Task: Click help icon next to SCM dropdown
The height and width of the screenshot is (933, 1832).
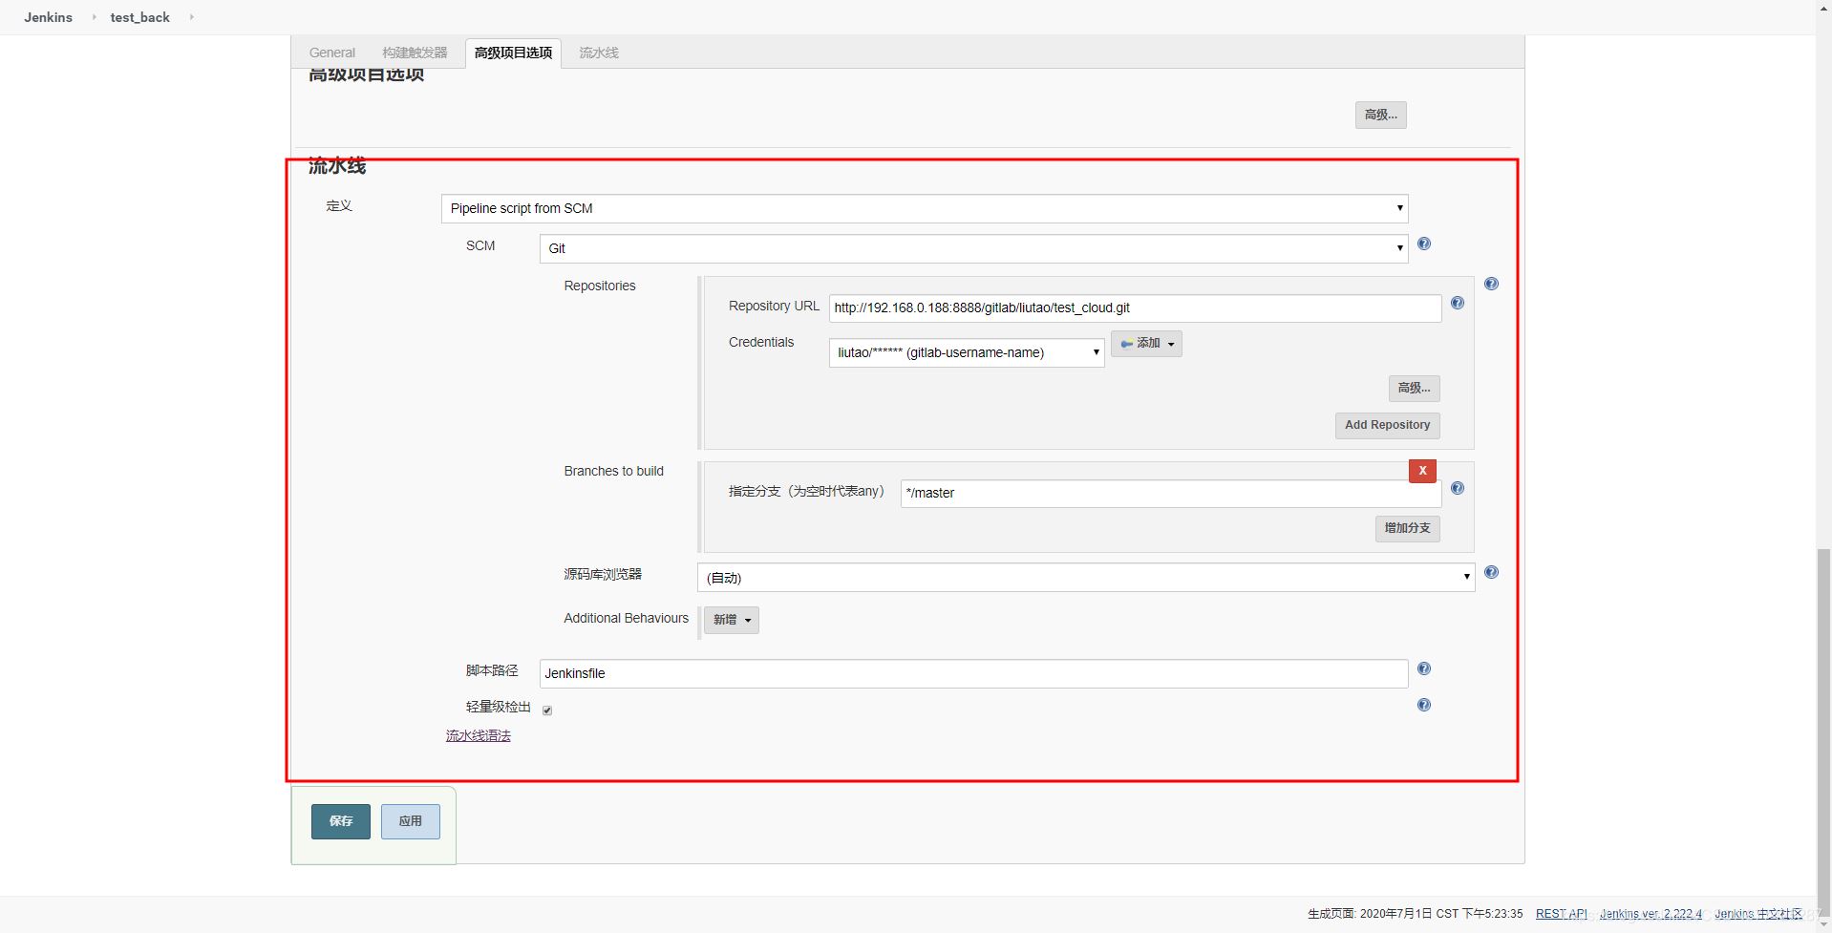Action: [x=1423, y=244]
